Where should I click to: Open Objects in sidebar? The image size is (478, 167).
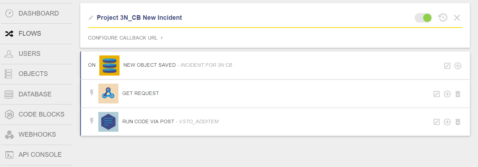33,74
